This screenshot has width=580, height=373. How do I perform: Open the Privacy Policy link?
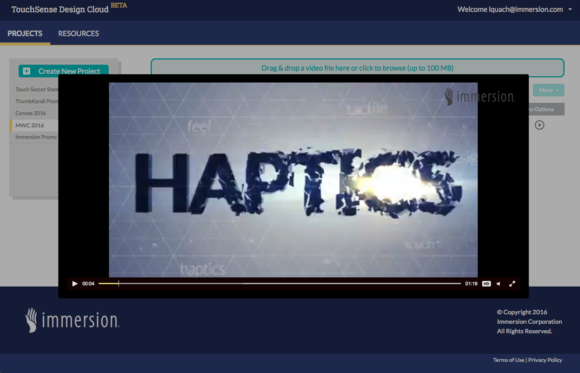pyautogui.click(x=545, y=360)
